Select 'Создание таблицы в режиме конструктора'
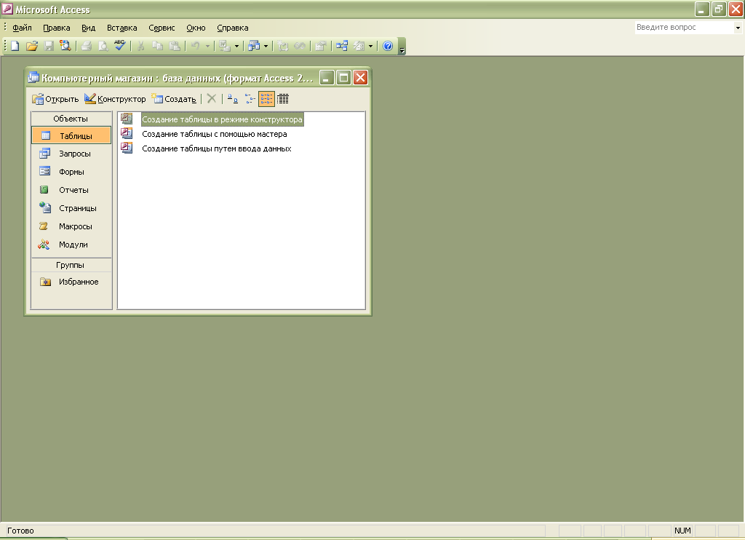 pyautogui.click(x=222, y=119)
